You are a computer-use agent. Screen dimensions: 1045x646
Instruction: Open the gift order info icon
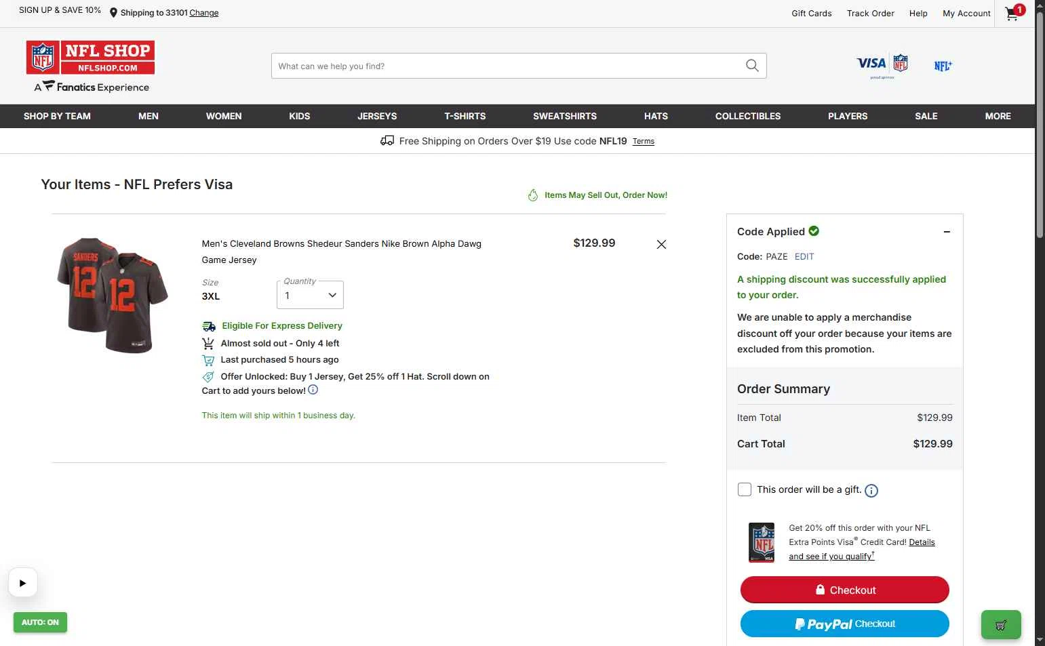pyautogui.click(x=871, y=491)
